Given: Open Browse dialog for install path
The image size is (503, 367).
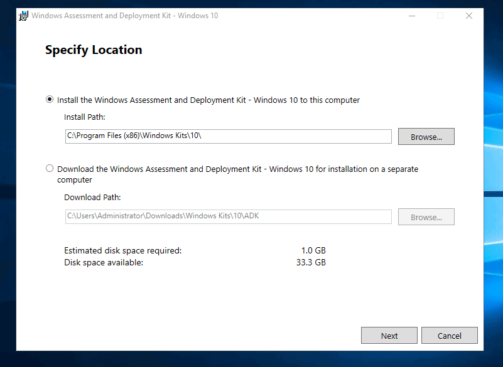Looking at the screenshot, I should [x=426, y=136].
